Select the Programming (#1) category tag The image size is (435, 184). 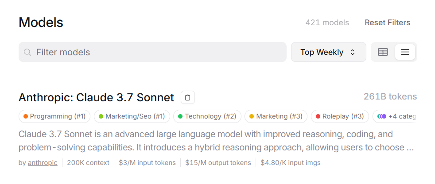[x=54, y=116]
